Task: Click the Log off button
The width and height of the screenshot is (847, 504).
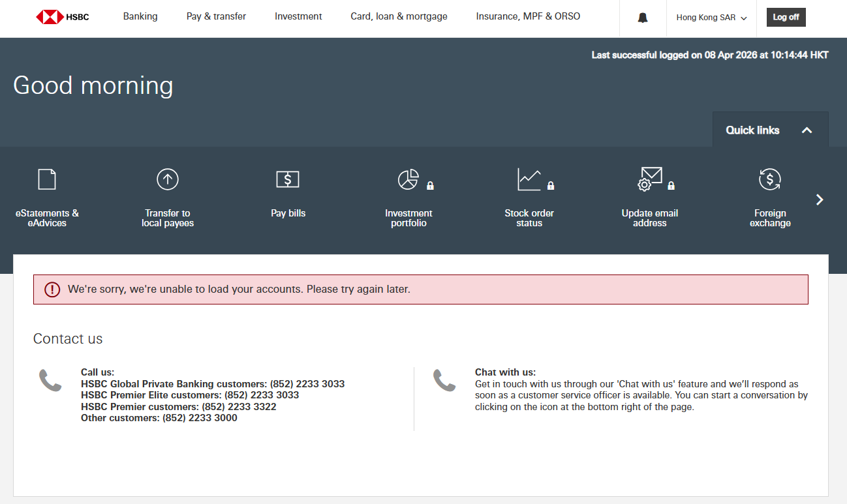Action: pyautogui.click(x=786, y=18)
